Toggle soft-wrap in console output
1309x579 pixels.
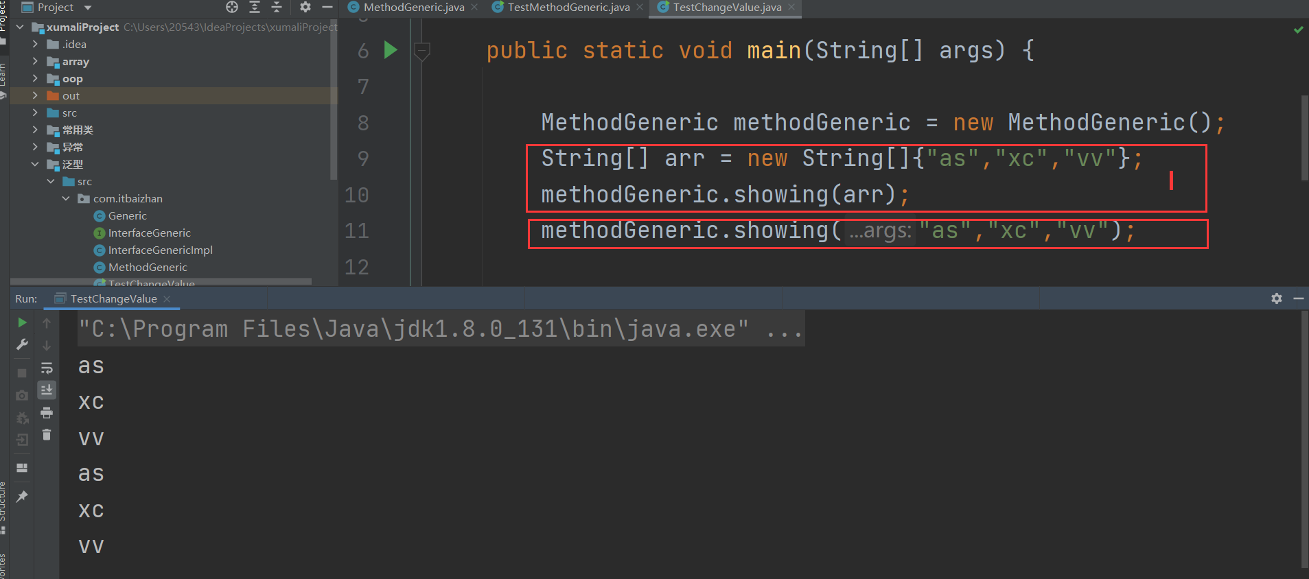coord(47,368)
